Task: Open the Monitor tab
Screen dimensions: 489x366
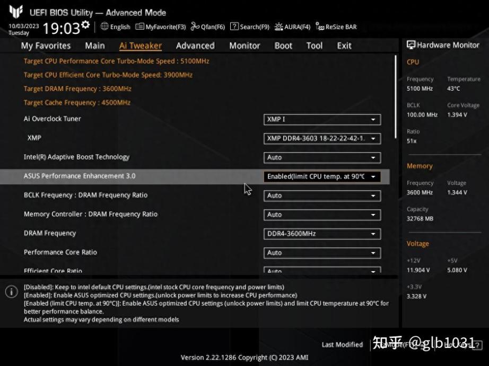Action: tap(244, 46)
